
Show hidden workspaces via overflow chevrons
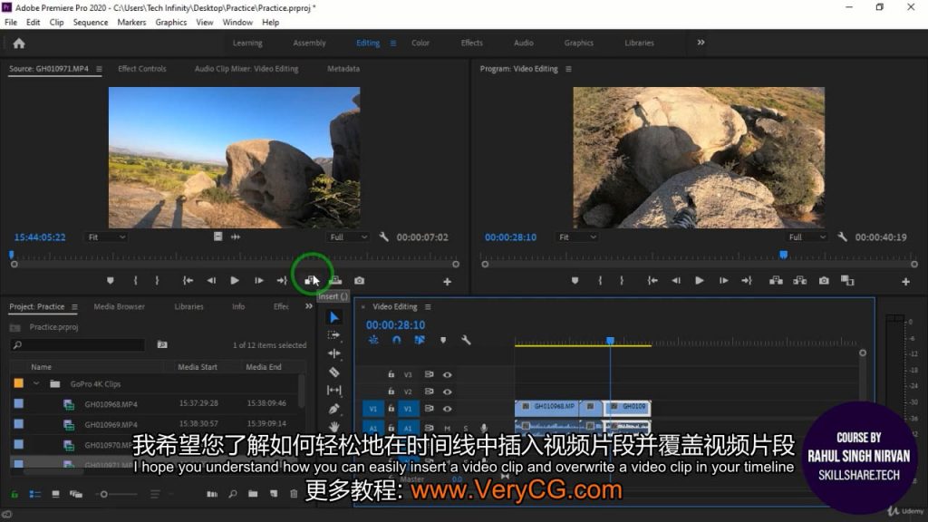pos(701,43)
